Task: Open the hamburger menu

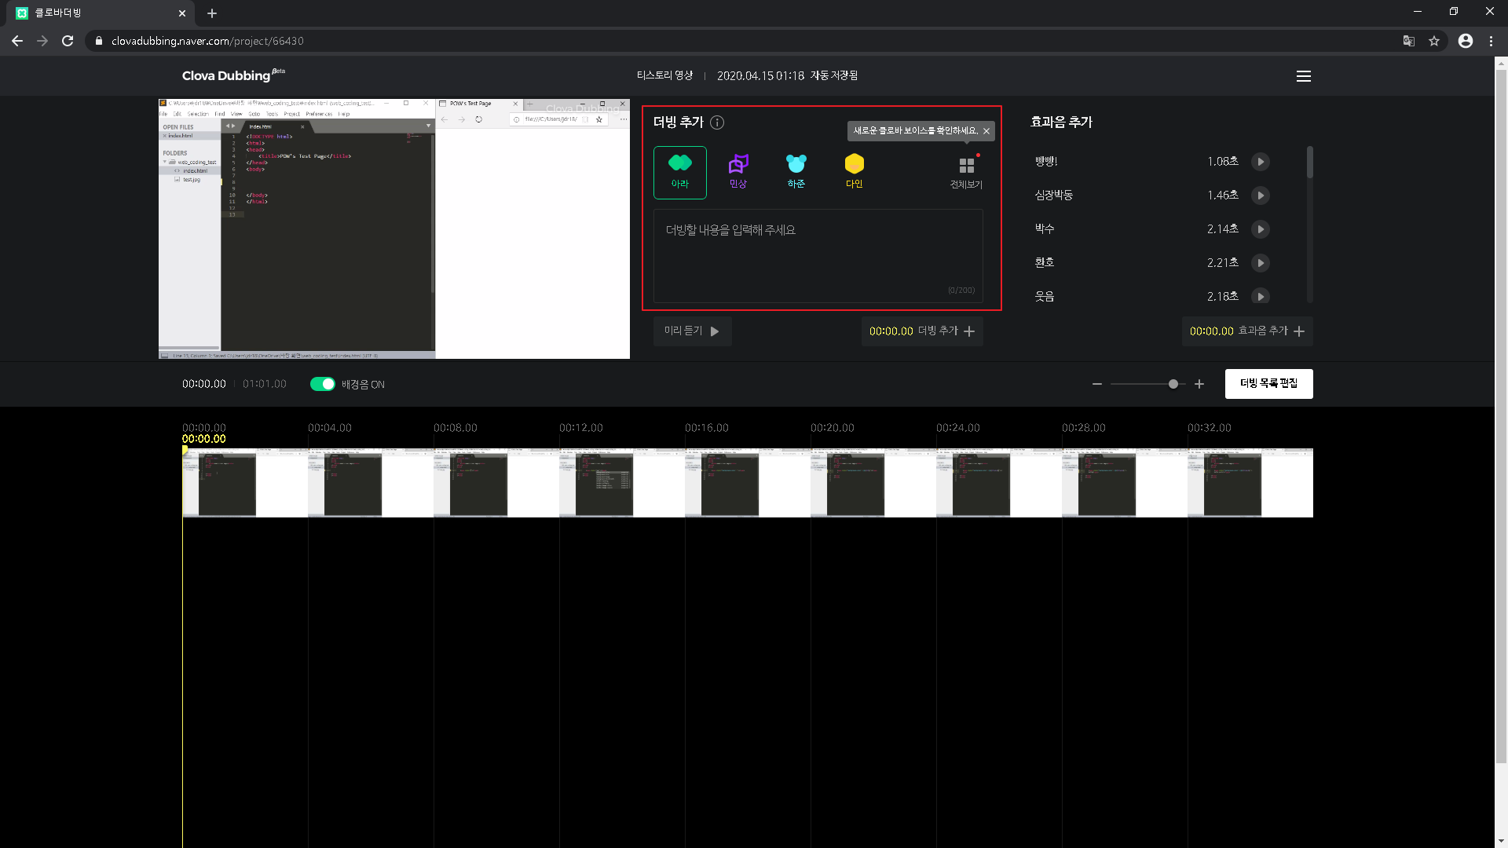Action: coord(1303,76)
